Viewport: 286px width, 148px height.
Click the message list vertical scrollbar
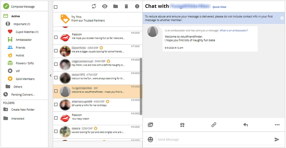pyautogui.click(x=141, y=86)
